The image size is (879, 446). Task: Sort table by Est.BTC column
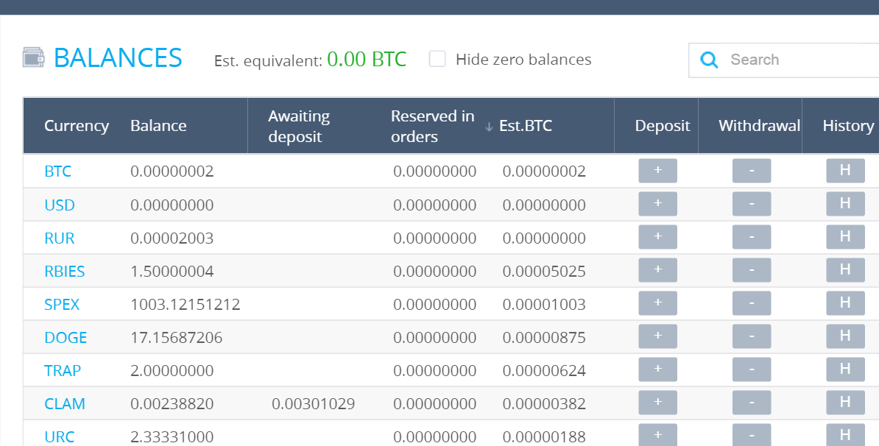(x=525, y=126)
